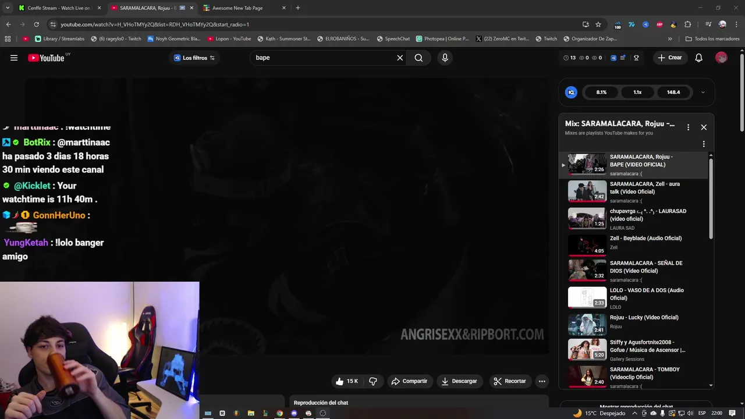
Task: Select the SARAMALACARA, Rojuu YouTube tab
Action: coord(152,8)
